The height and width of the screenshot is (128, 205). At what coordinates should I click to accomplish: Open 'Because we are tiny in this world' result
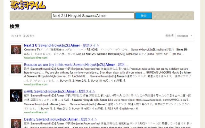(76, 65)
